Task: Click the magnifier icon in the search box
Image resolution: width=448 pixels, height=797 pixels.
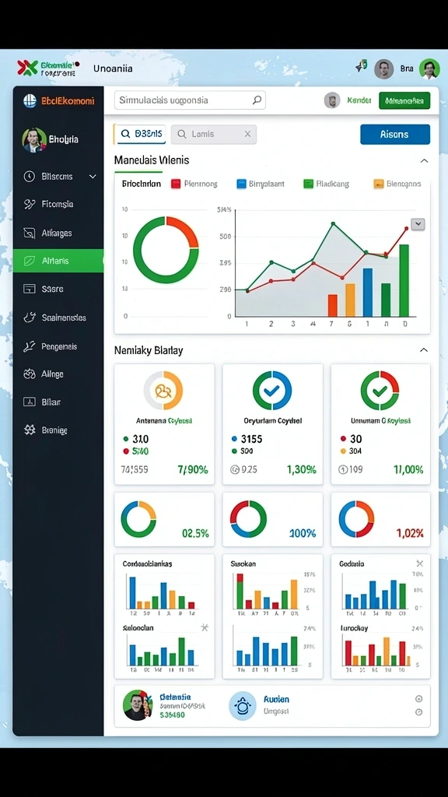Action: 257,100
